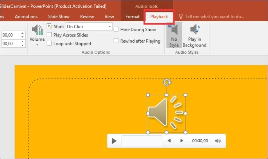Open the Audio Tools Format tab
Screen dimensions: 268x159
tap(132, 17)
